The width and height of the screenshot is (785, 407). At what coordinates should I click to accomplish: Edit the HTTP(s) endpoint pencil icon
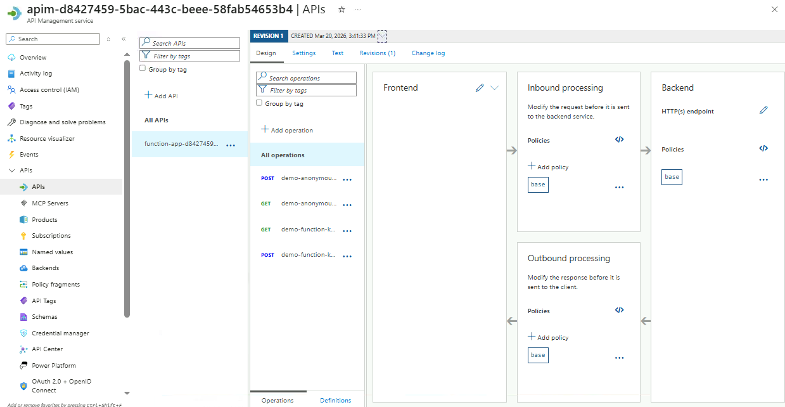click(763, 110)
